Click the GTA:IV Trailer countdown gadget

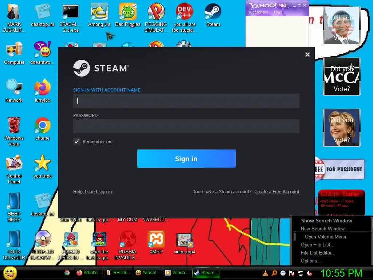point(341,202)
